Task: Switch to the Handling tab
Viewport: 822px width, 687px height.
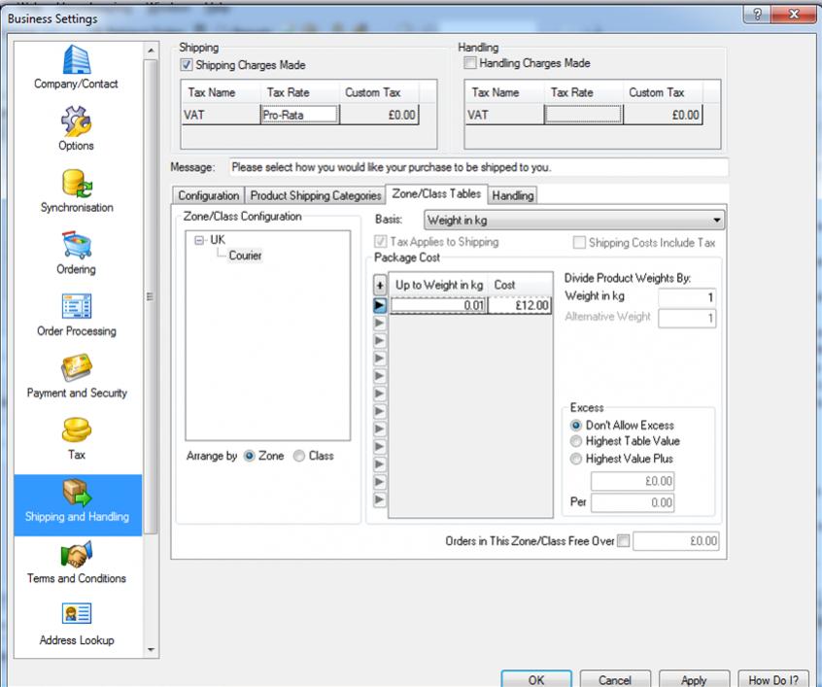Action: (x=512, y=195)
